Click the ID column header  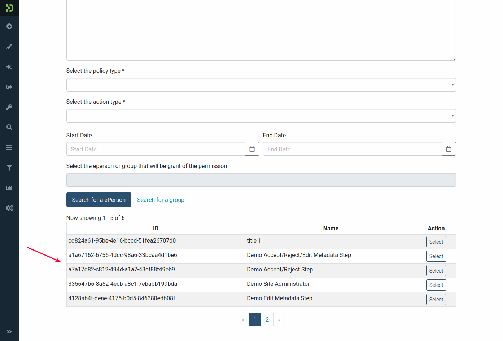[x=156, y=228]
